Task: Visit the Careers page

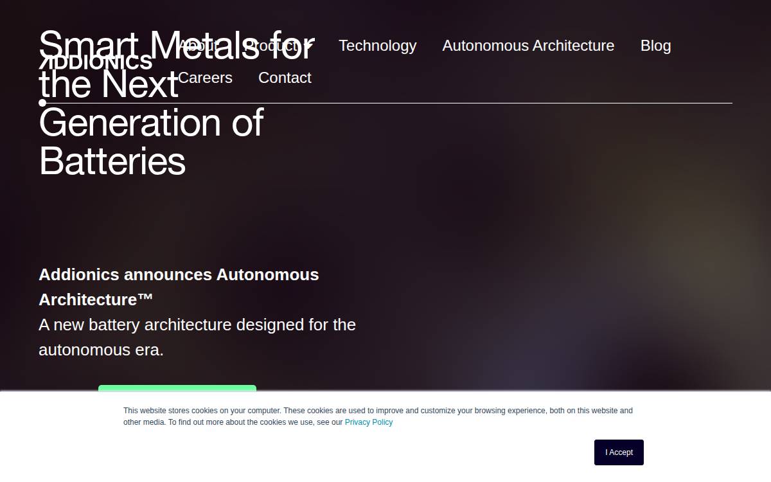Action: click(205, 78)
